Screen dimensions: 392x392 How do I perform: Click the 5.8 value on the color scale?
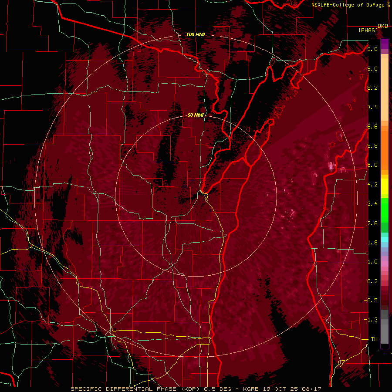(x=372, y=146)
